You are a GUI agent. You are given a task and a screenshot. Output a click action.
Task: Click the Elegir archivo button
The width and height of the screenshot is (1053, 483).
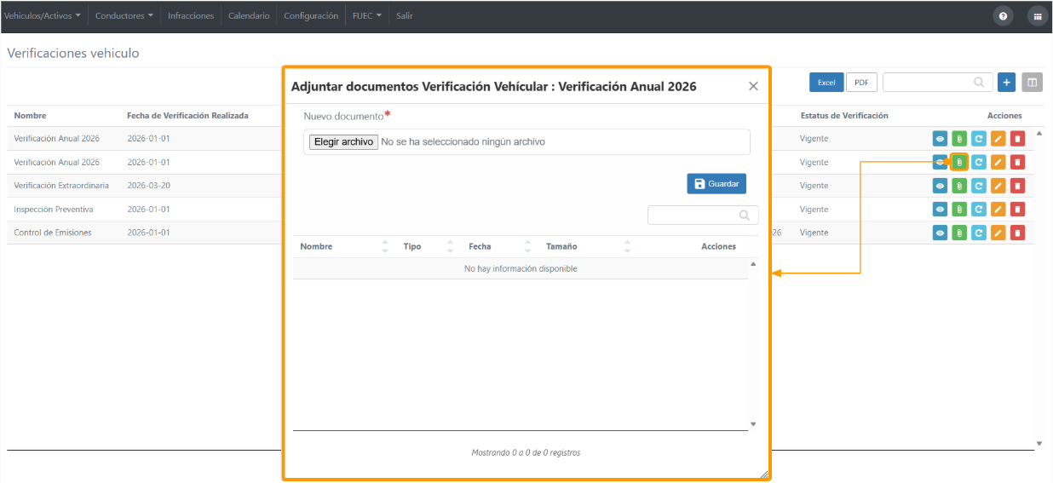click(x=343, y=142)
